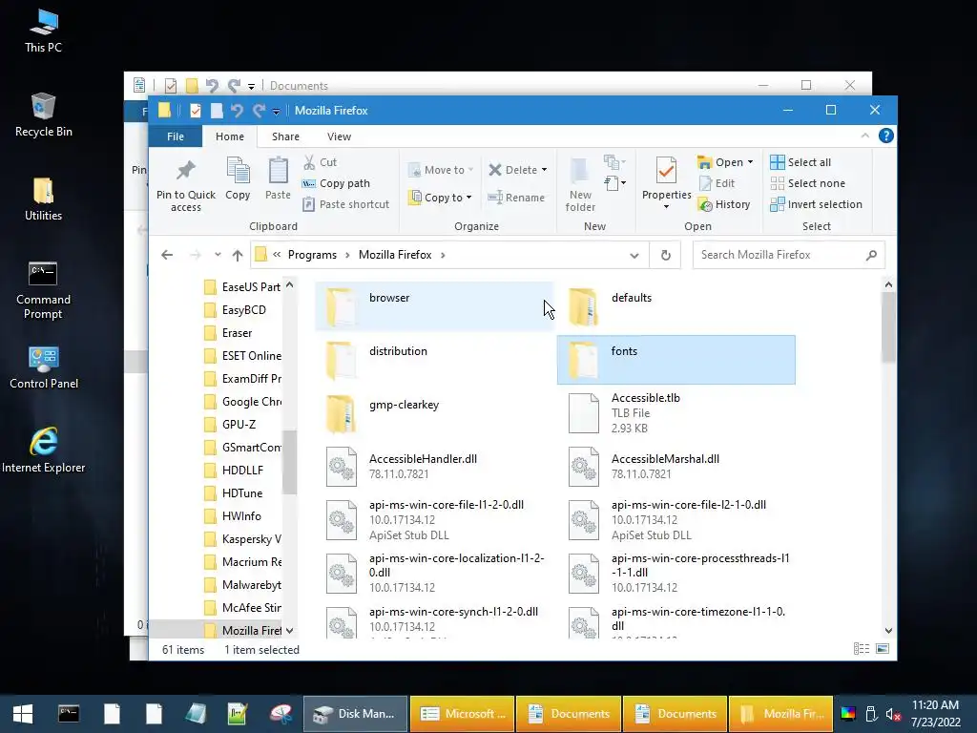Click Copy path command
The width and height of the screenshot is (977, 733).
click(336, 183)
